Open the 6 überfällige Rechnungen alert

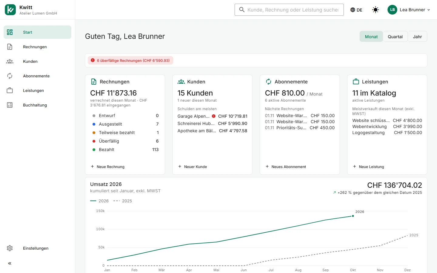pyautogui.click(x=130, y=60)
